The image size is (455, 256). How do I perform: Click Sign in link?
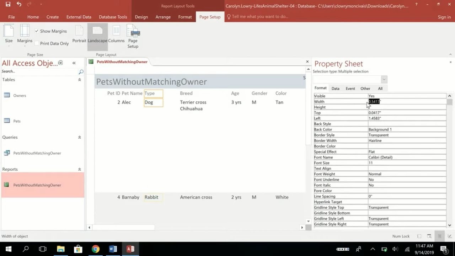tap(444, 17)
